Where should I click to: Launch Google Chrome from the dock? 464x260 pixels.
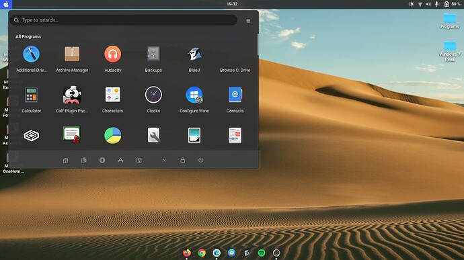[x=202, y=253]
